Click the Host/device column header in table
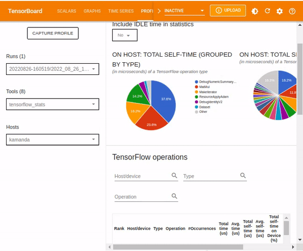 coord(139,229)
